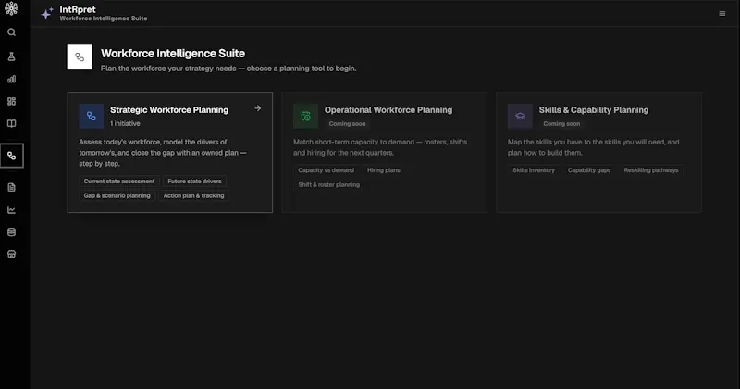Open the Skills & Capability Planning card title
This screenshot has width=740, height=389.
pos(593,109)
